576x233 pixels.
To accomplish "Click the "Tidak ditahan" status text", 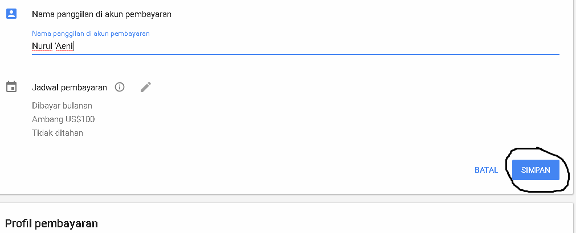I will point(58,133).
